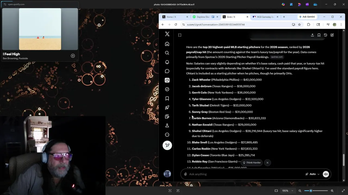Click Ask Gemini button
The image size is (348, 195).
click(x=307, y=17)
